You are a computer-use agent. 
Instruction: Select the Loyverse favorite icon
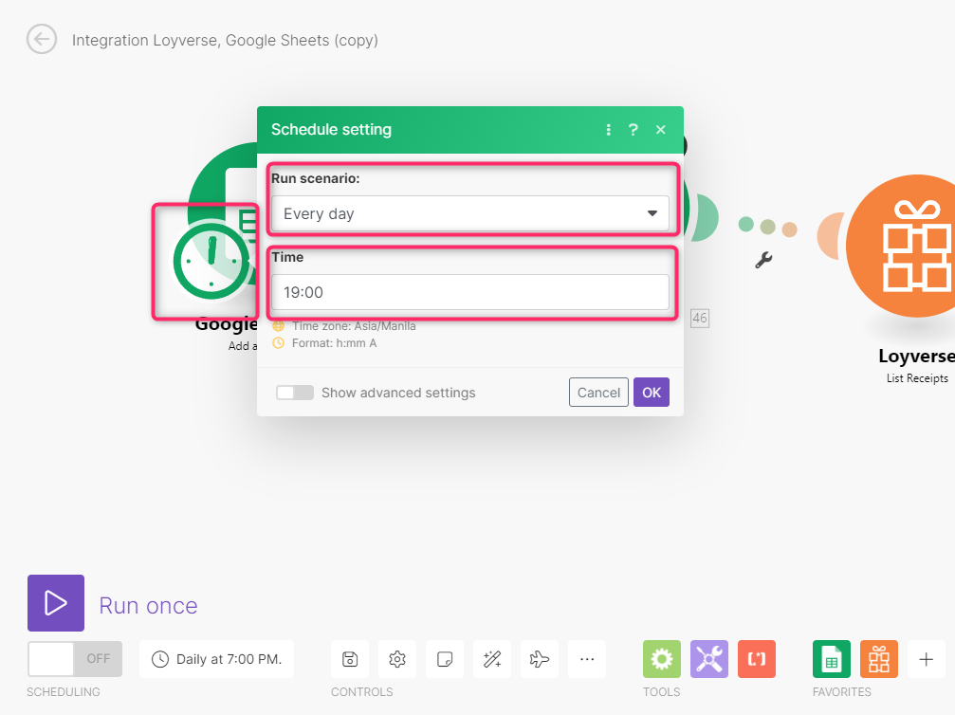click(x=878, y=658)
